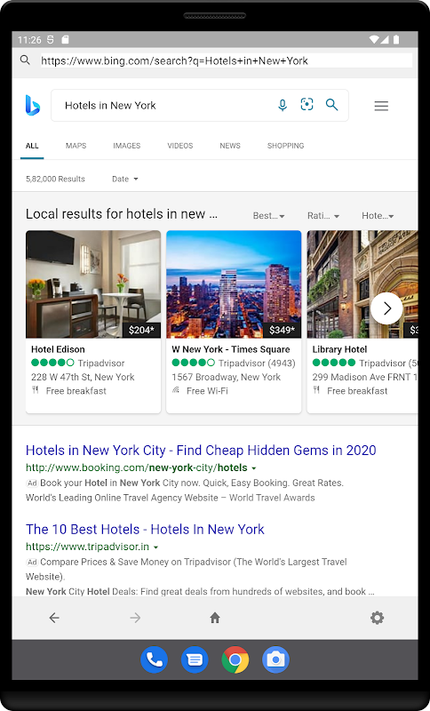Go back with browser back arrow
This screenshot has height=711, width=430.
tap(54, 618)
